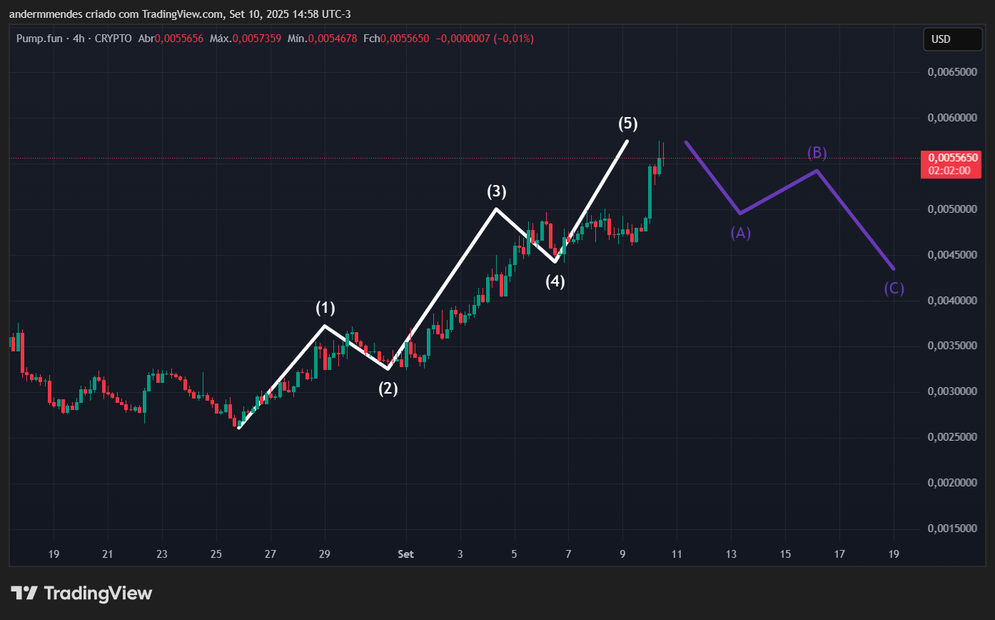This screenshot has height=620, width=995.
Task: Click the Mín 0,0054678 low value
Action: tap(322, 39)
